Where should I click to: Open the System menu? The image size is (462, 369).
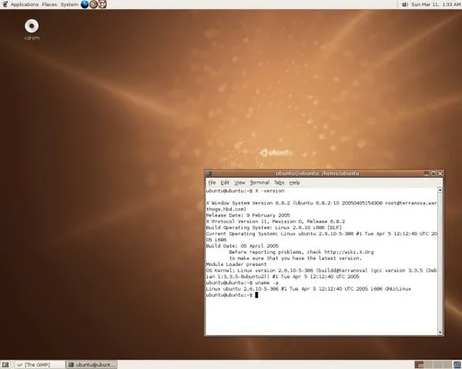tap(69, 4)
